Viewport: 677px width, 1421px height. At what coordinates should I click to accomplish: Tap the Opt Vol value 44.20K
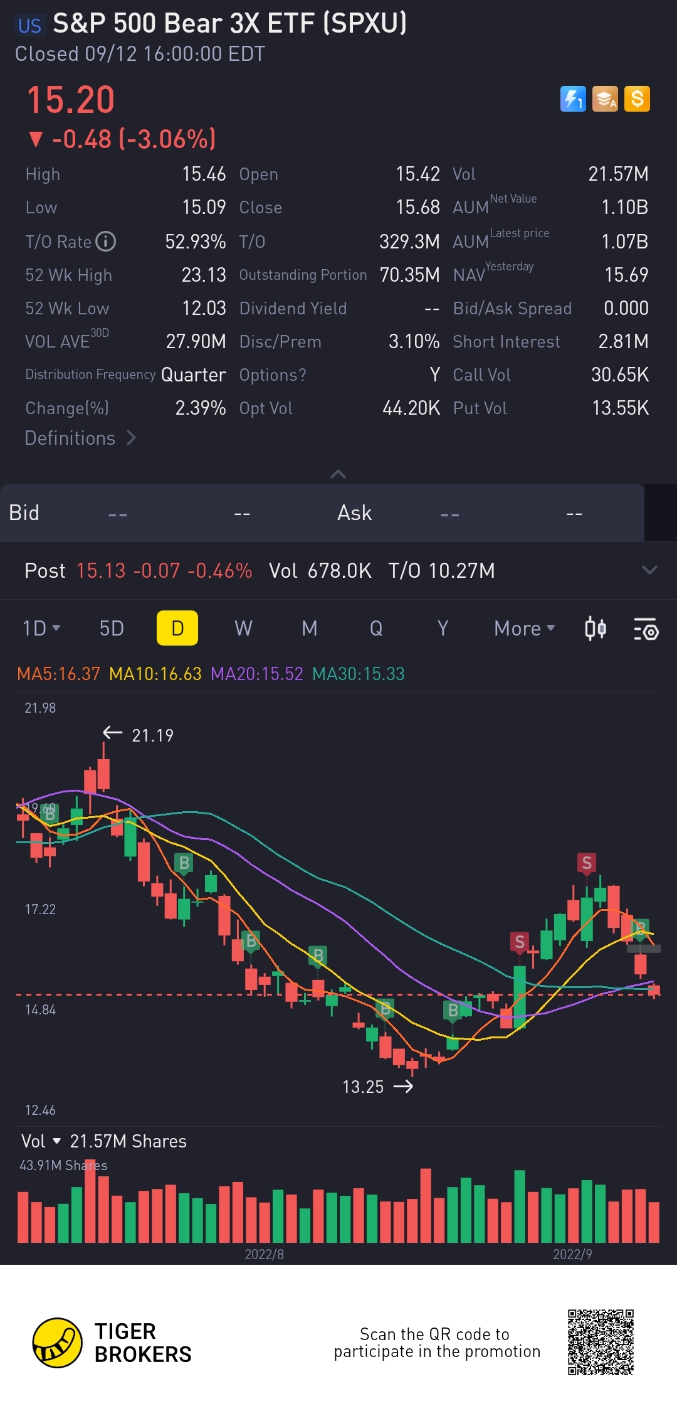[x=411, y=408]
